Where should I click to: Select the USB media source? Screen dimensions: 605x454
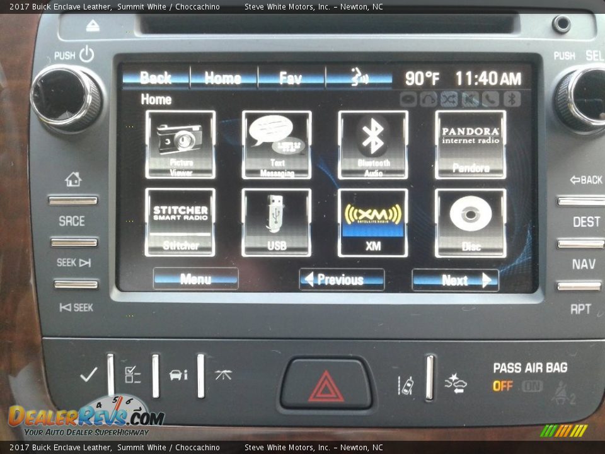[277, 223]
